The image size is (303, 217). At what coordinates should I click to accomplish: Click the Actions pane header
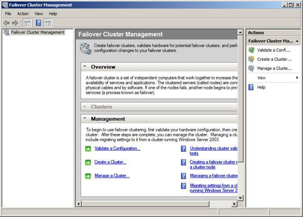tap(273, 32)
